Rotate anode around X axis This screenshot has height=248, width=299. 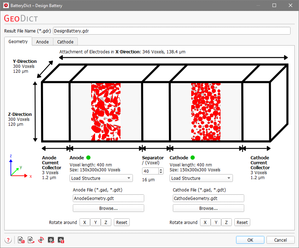[x=85, y=222]
